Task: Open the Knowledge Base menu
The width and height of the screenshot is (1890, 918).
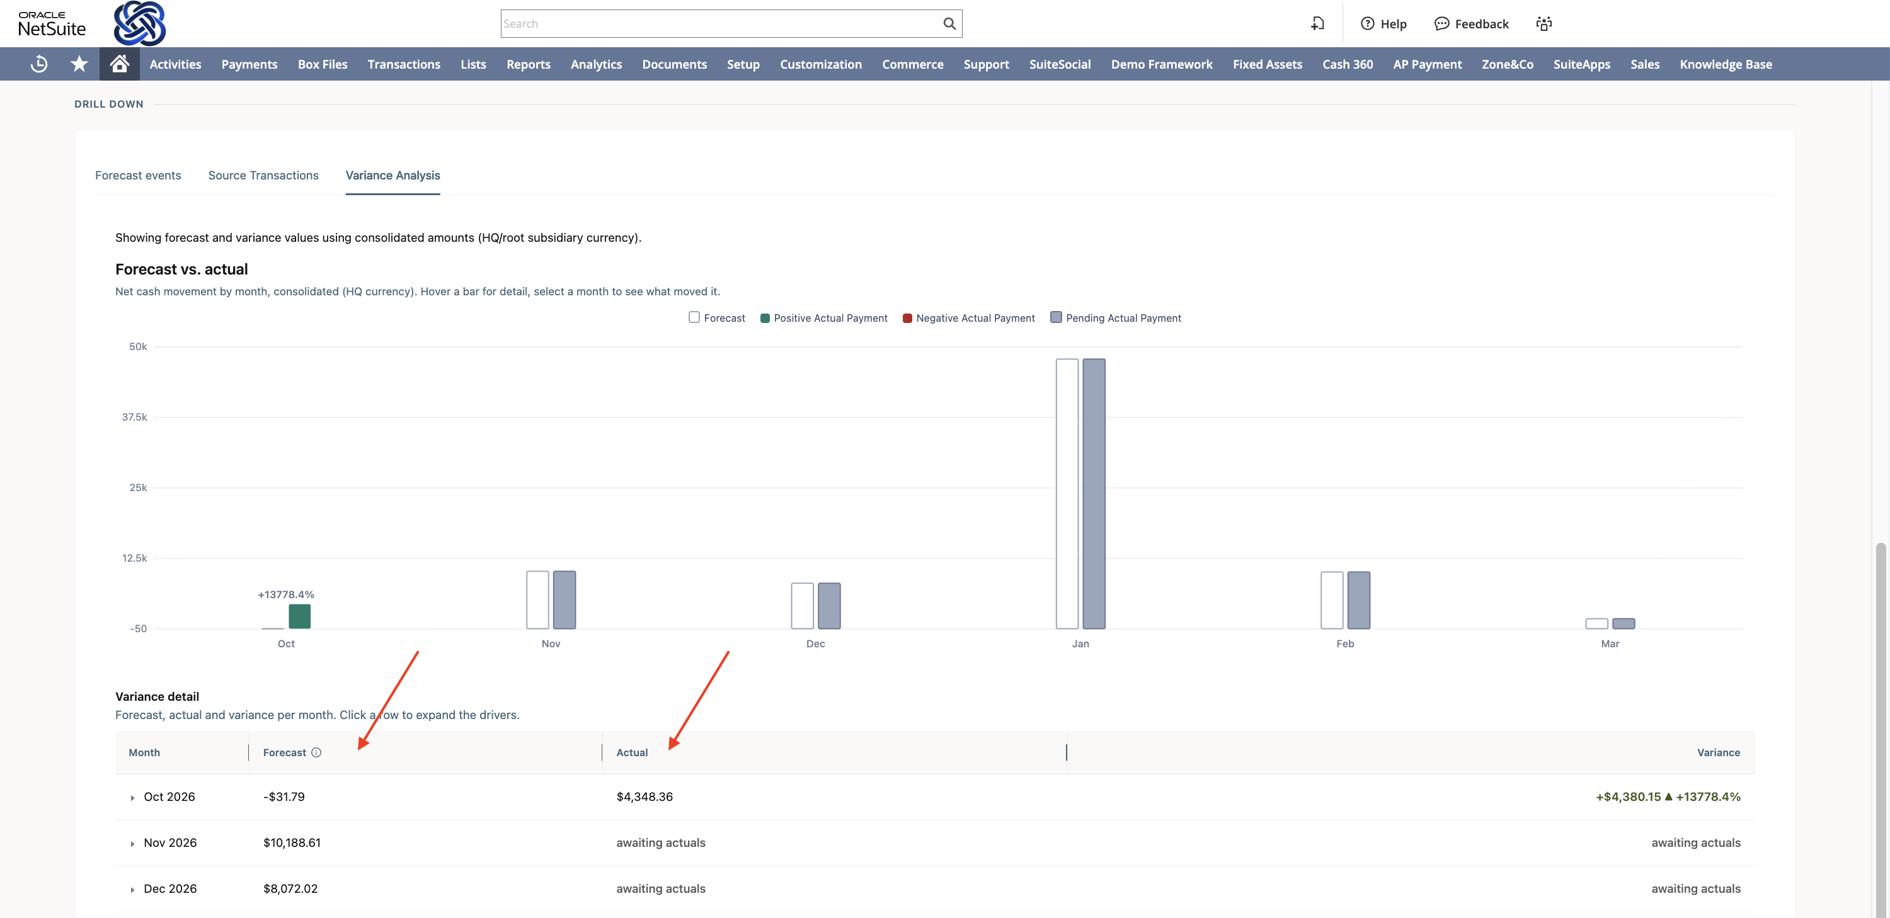Action: tap(1726, 64)
